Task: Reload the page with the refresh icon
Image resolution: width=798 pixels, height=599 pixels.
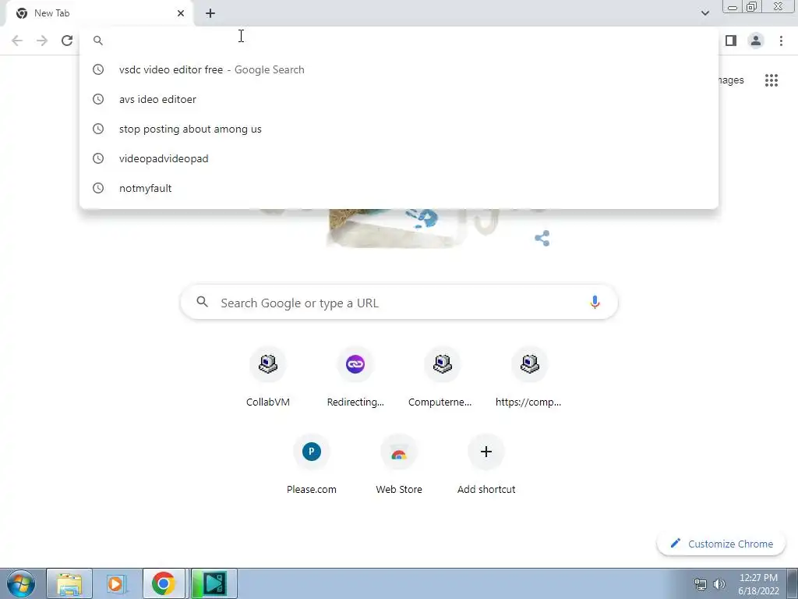Action: [x=67, y=41]
